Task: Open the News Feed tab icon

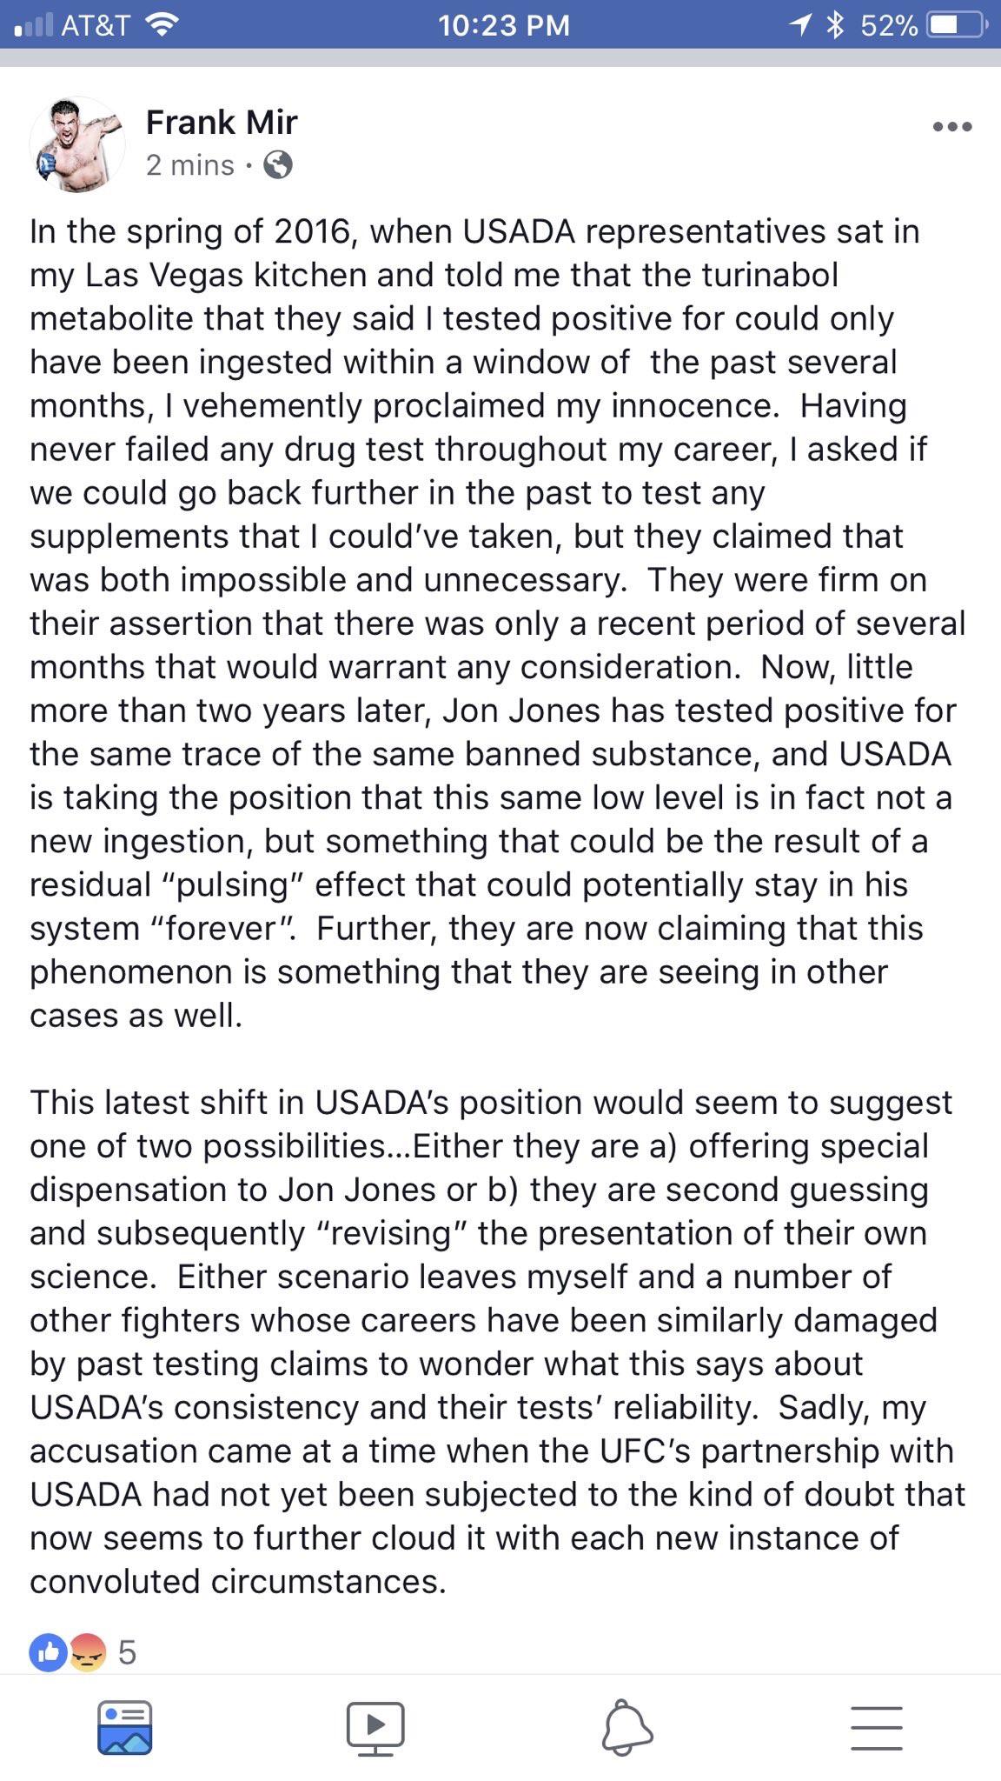Action: click(125, 1727)
